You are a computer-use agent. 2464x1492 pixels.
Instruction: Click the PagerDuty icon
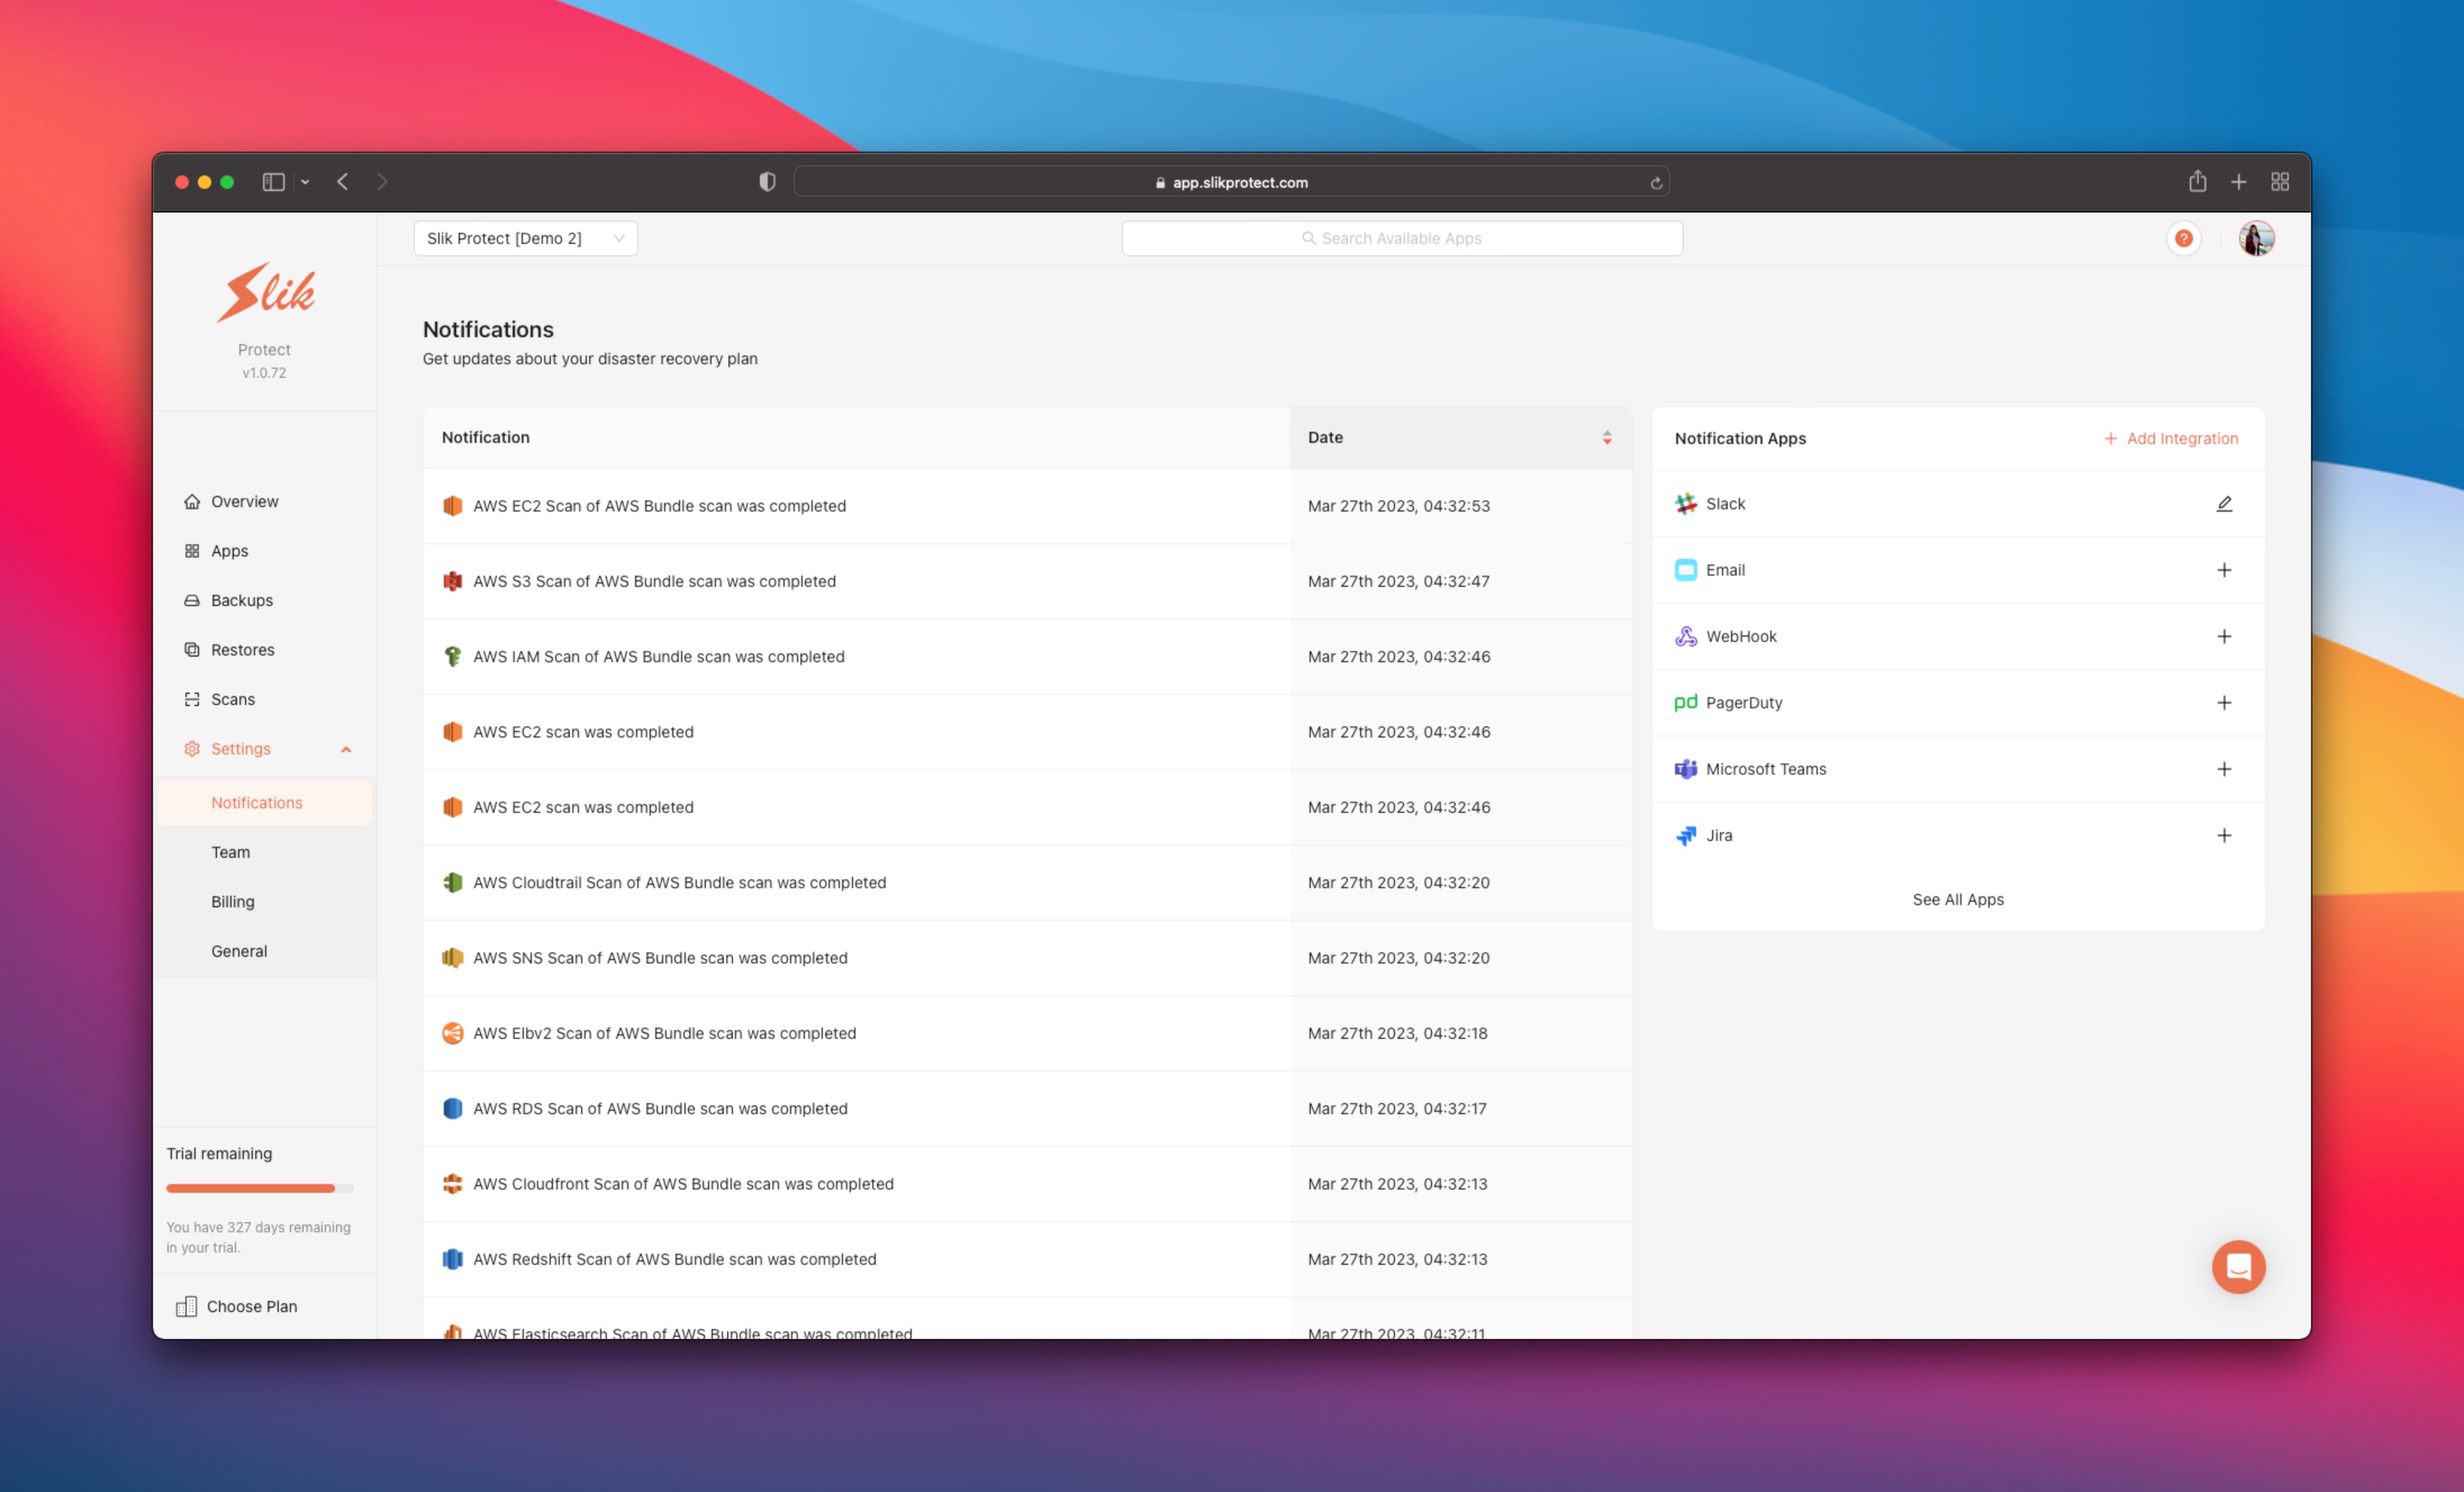point(1686,702)
